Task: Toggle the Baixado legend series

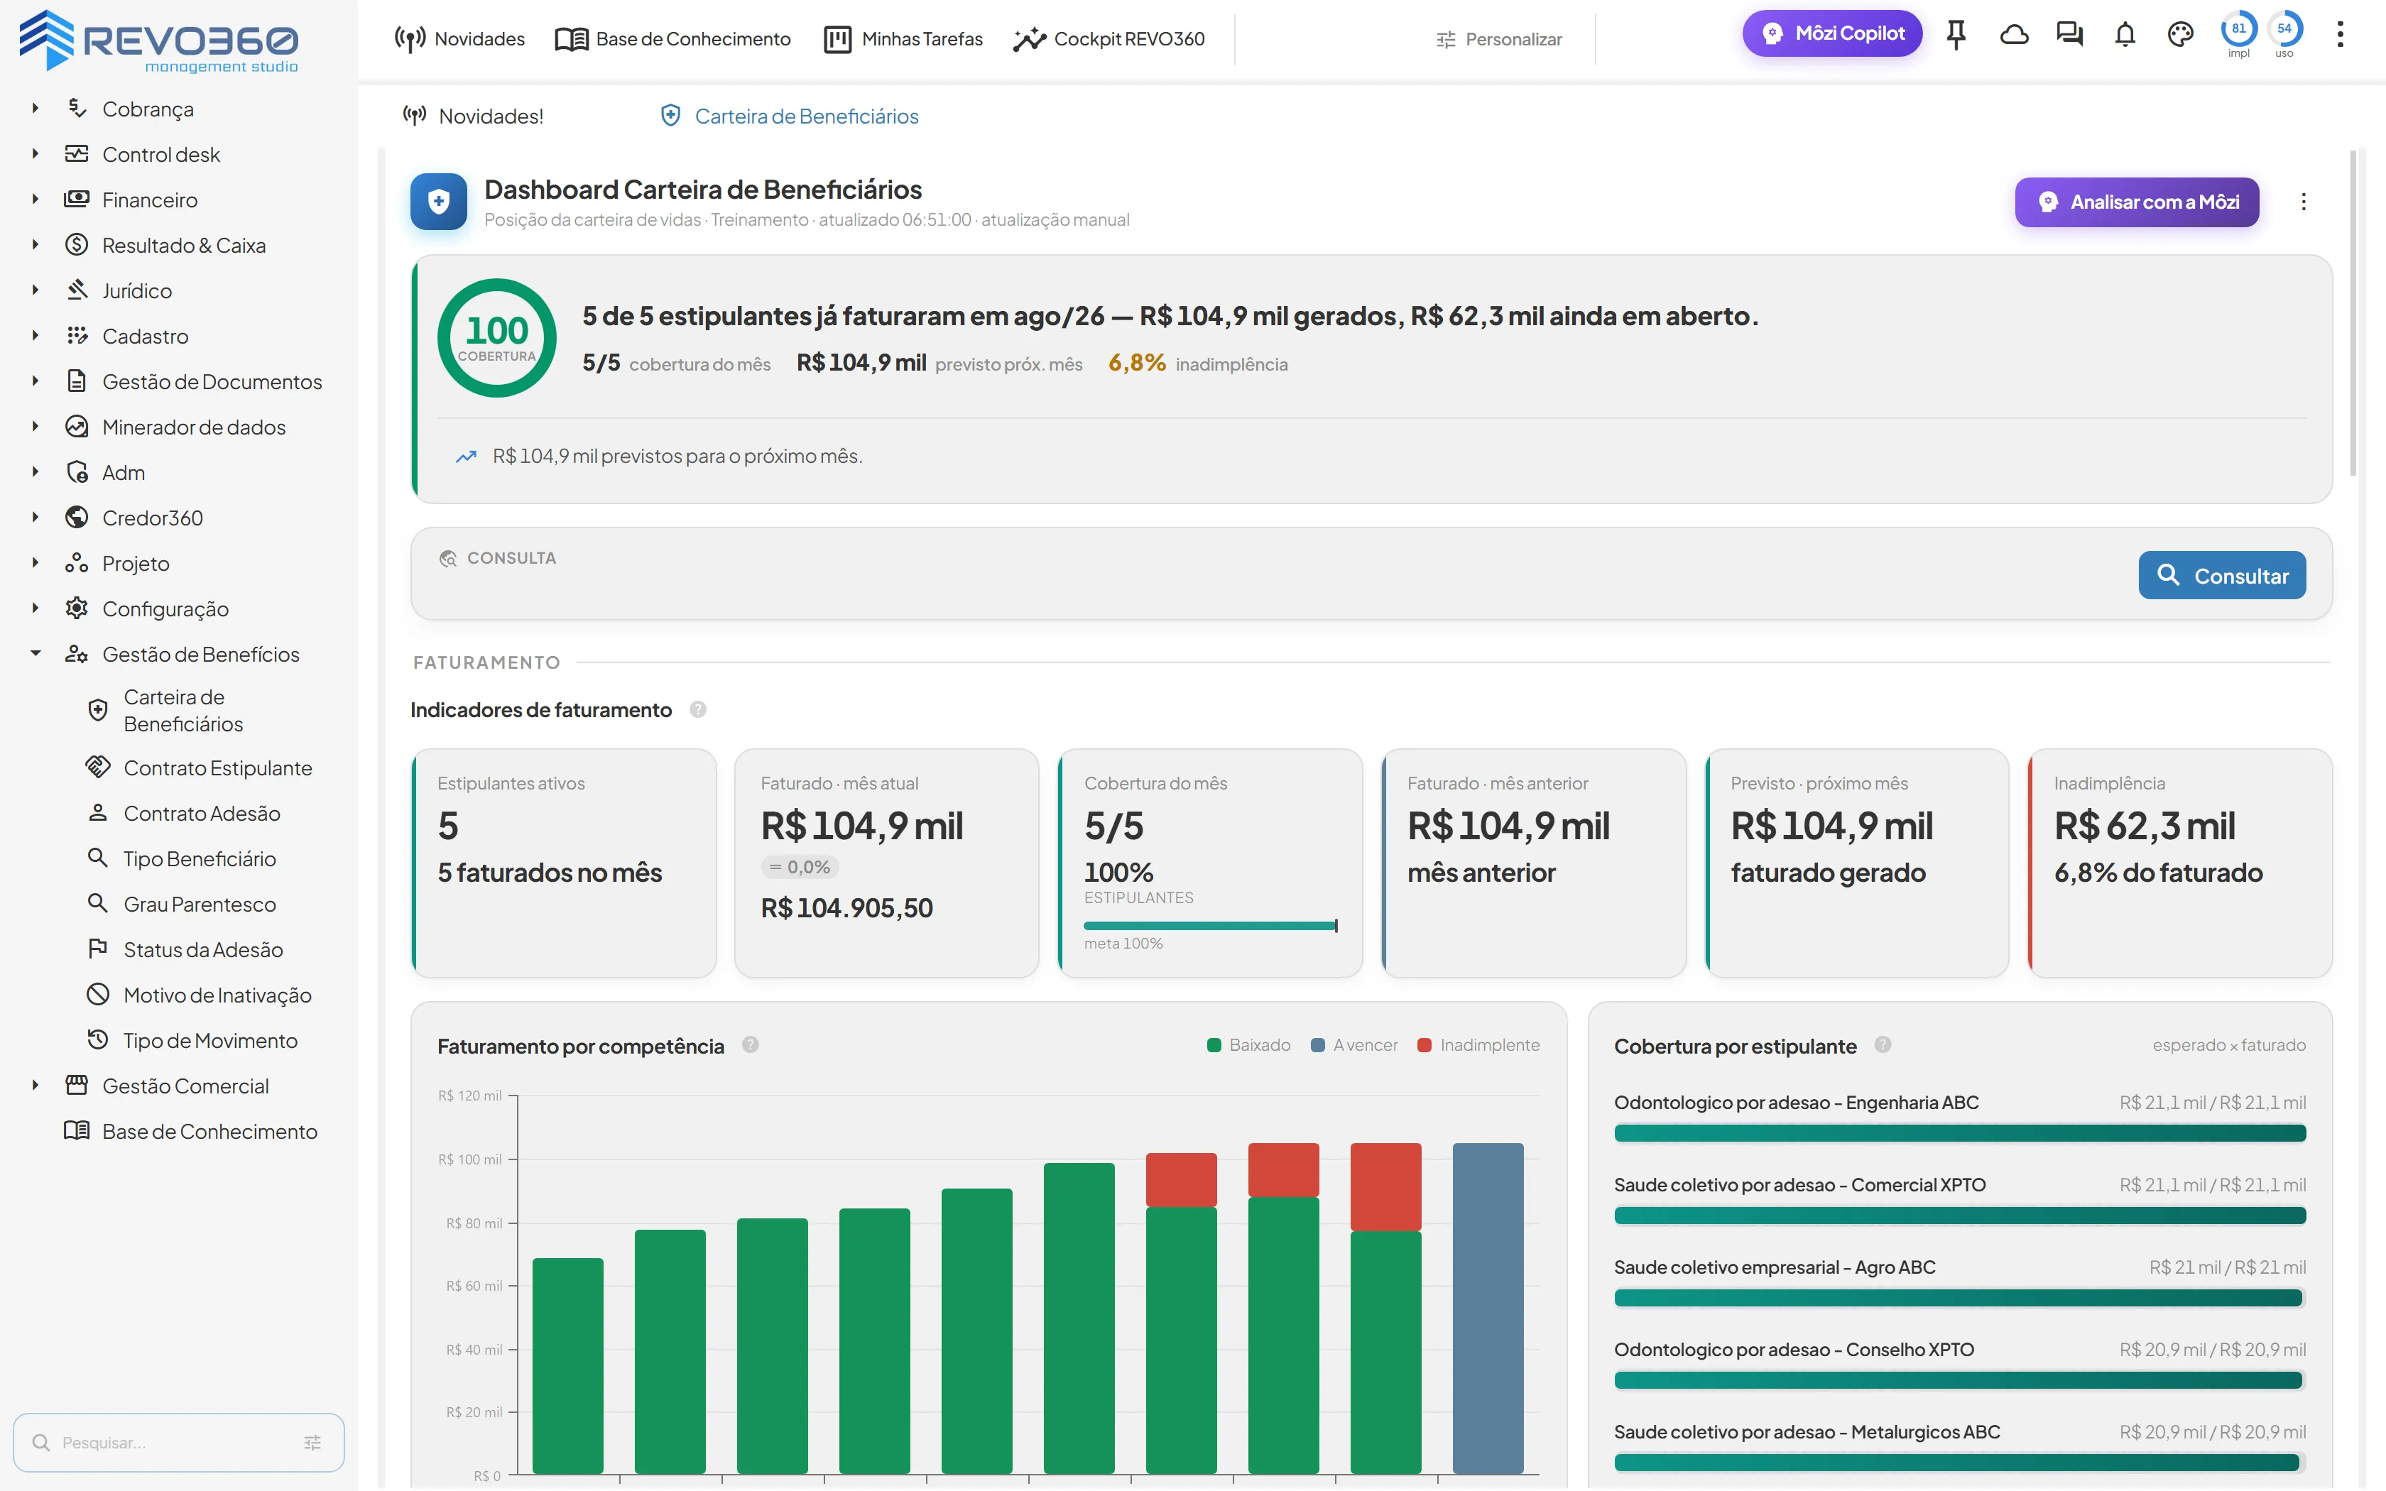Action: (1248, 1044)
